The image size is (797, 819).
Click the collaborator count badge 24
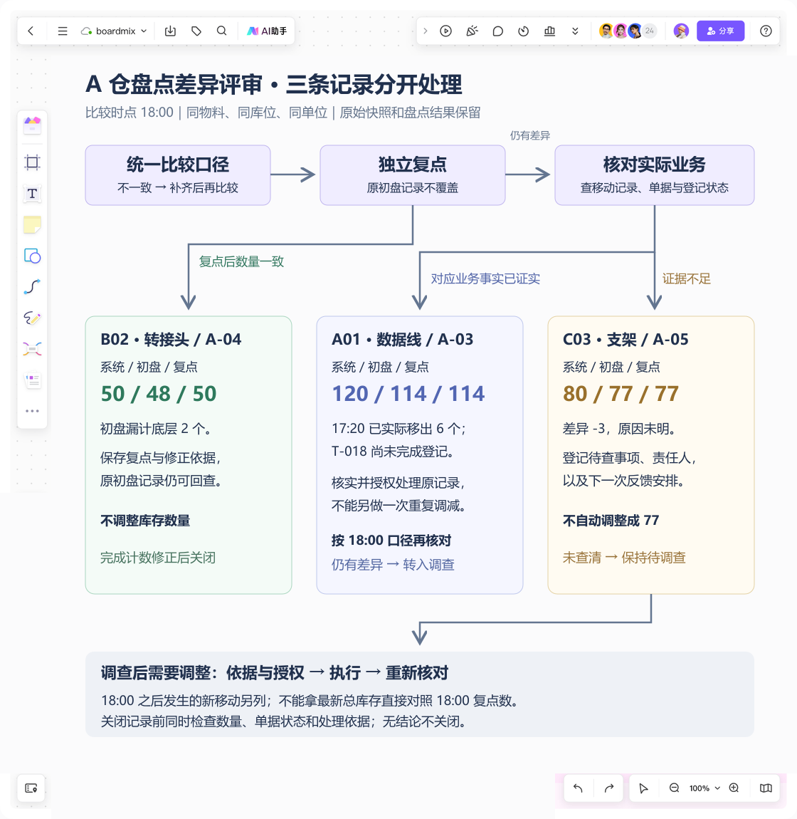[x=649, y=31]
